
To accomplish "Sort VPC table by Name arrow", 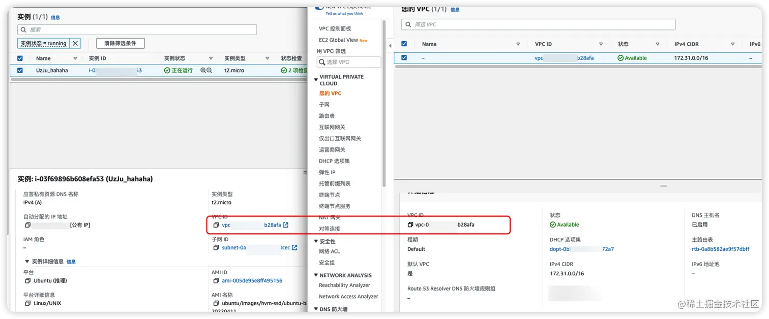I will pyautogui.click(x=518, y=44).
